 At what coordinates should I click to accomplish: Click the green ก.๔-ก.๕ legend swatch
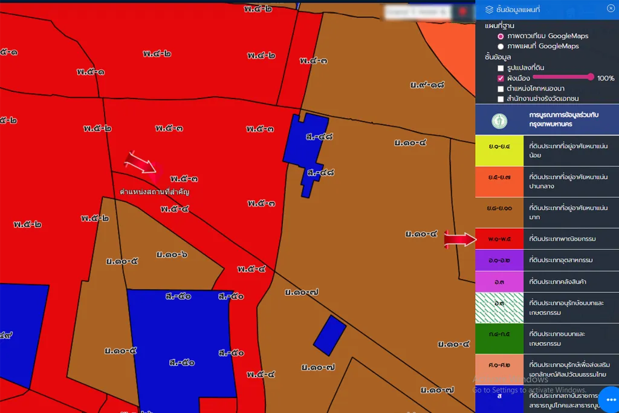tap(499, 339)
